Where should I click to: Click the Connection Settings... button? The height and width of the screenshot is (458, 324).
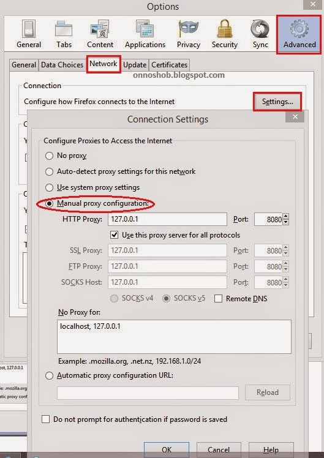(x=277, y=102)
